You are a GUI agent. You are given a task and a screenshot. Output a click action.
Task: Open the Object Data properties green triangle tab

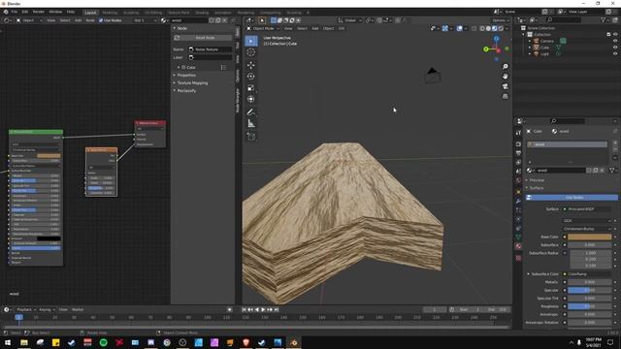point(518,237)
